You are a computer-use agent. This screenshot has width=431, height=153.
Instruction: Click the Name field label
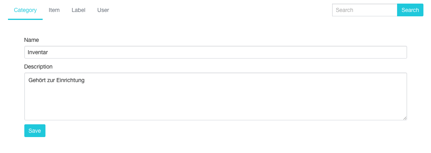(31, 40)
